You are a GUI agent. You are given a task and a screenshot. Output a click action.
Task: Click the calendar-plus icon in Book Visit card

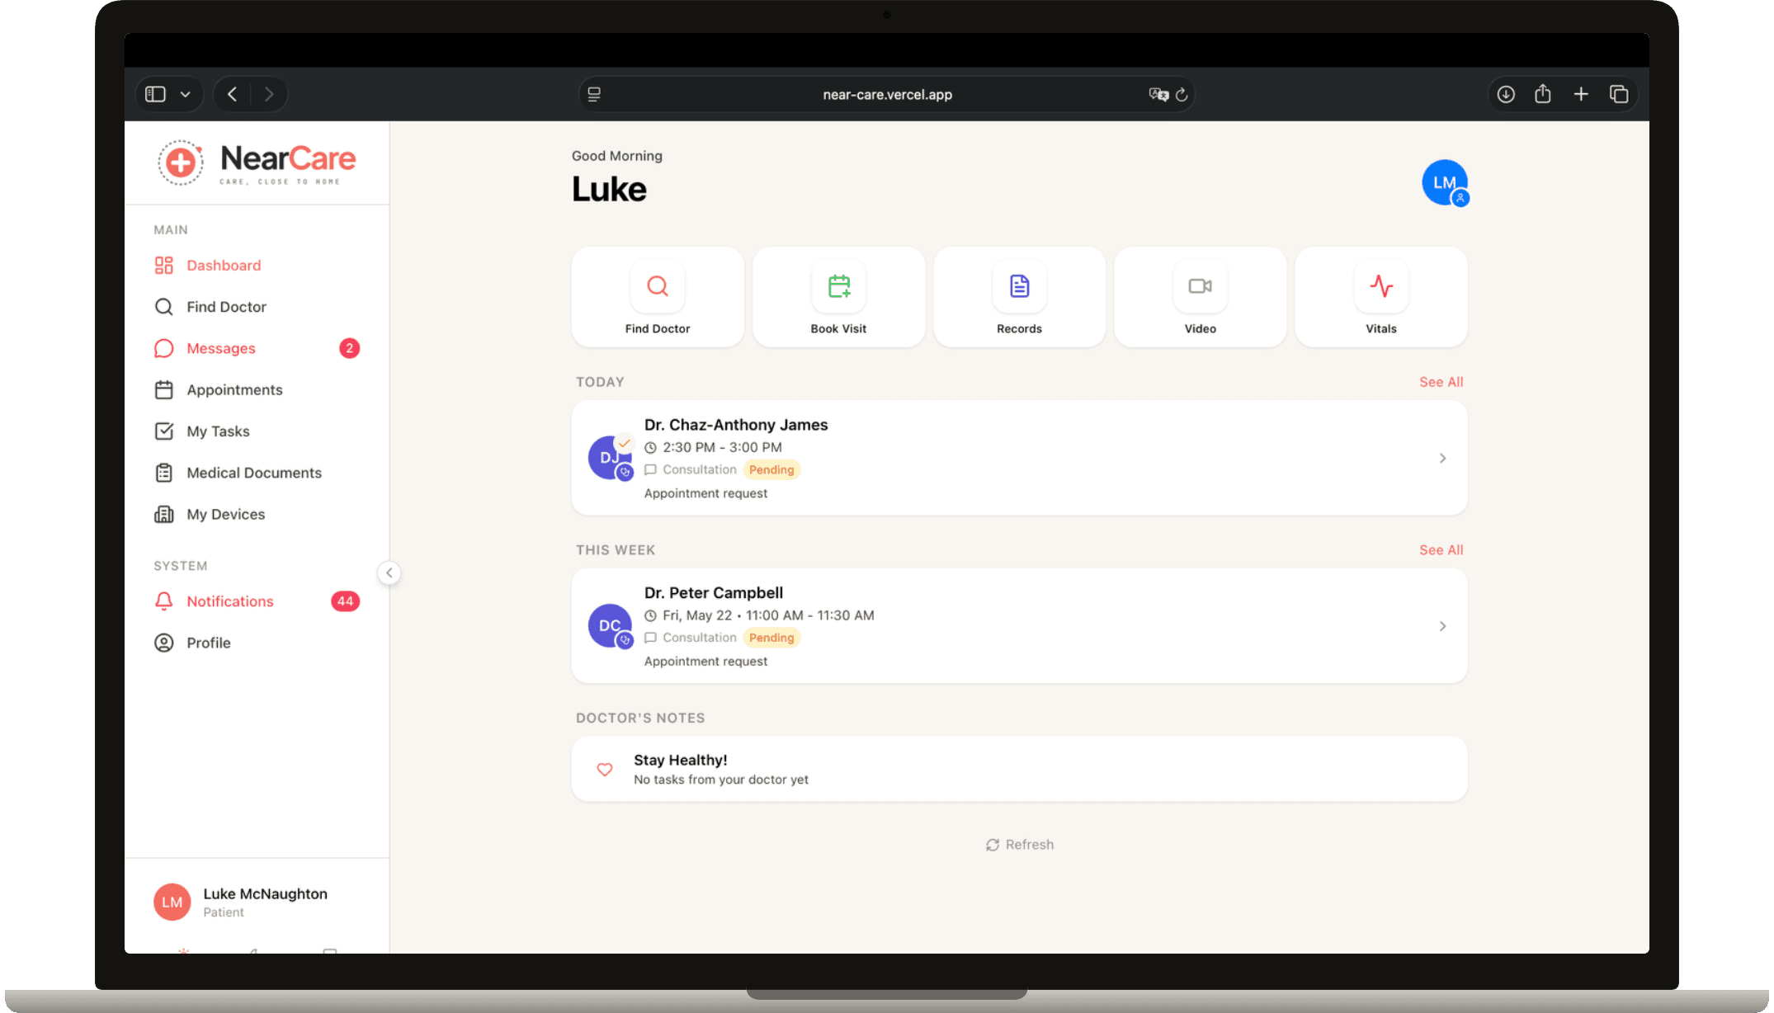[839, 286]
